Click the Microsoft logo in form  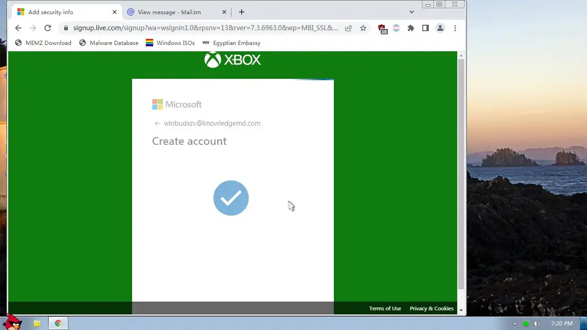(177, 104)
